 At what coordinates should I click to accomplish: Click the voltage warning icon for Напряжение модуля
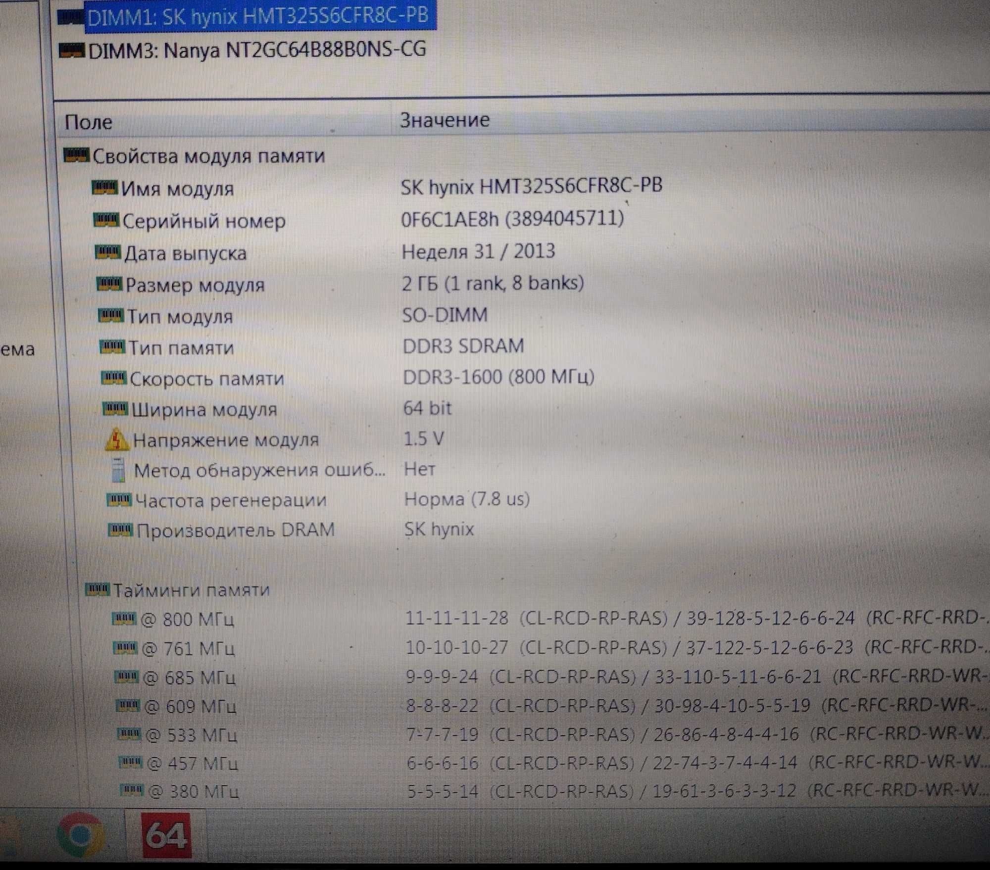117,439
